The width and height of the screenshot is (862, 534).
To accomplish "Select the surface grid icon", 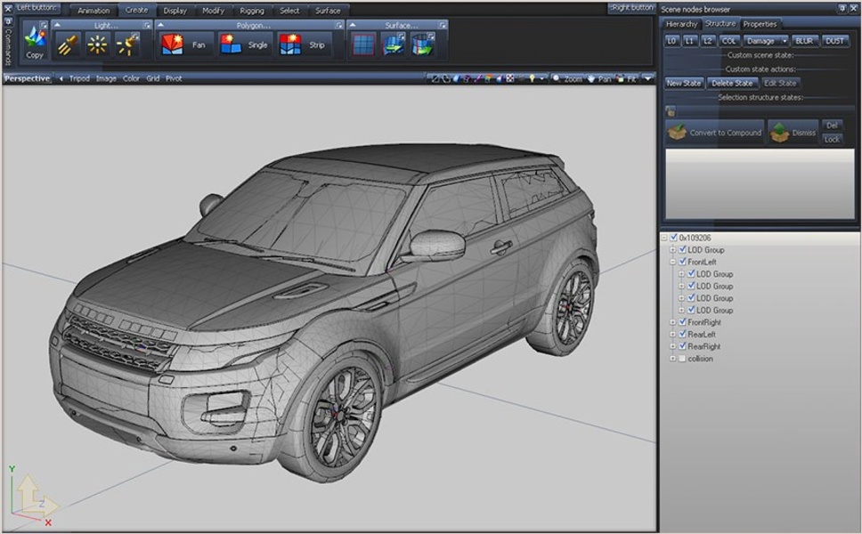I will pyautogui.click(x=362, y=44).
